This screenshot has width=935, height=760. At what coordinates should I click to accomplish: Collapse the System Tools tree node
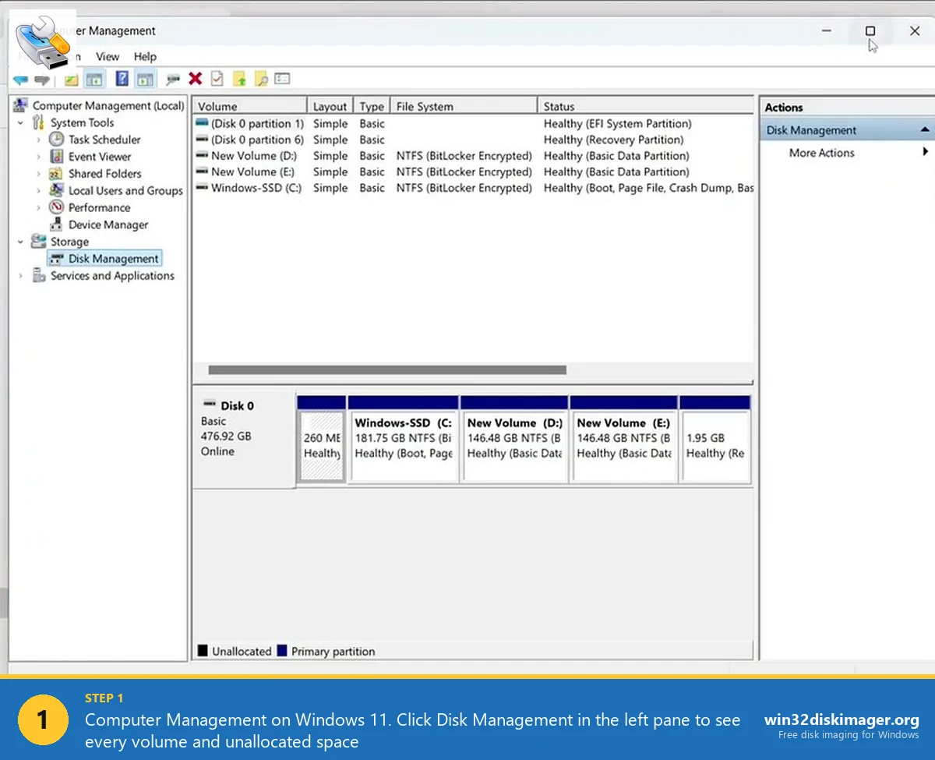tap(20, 122)
